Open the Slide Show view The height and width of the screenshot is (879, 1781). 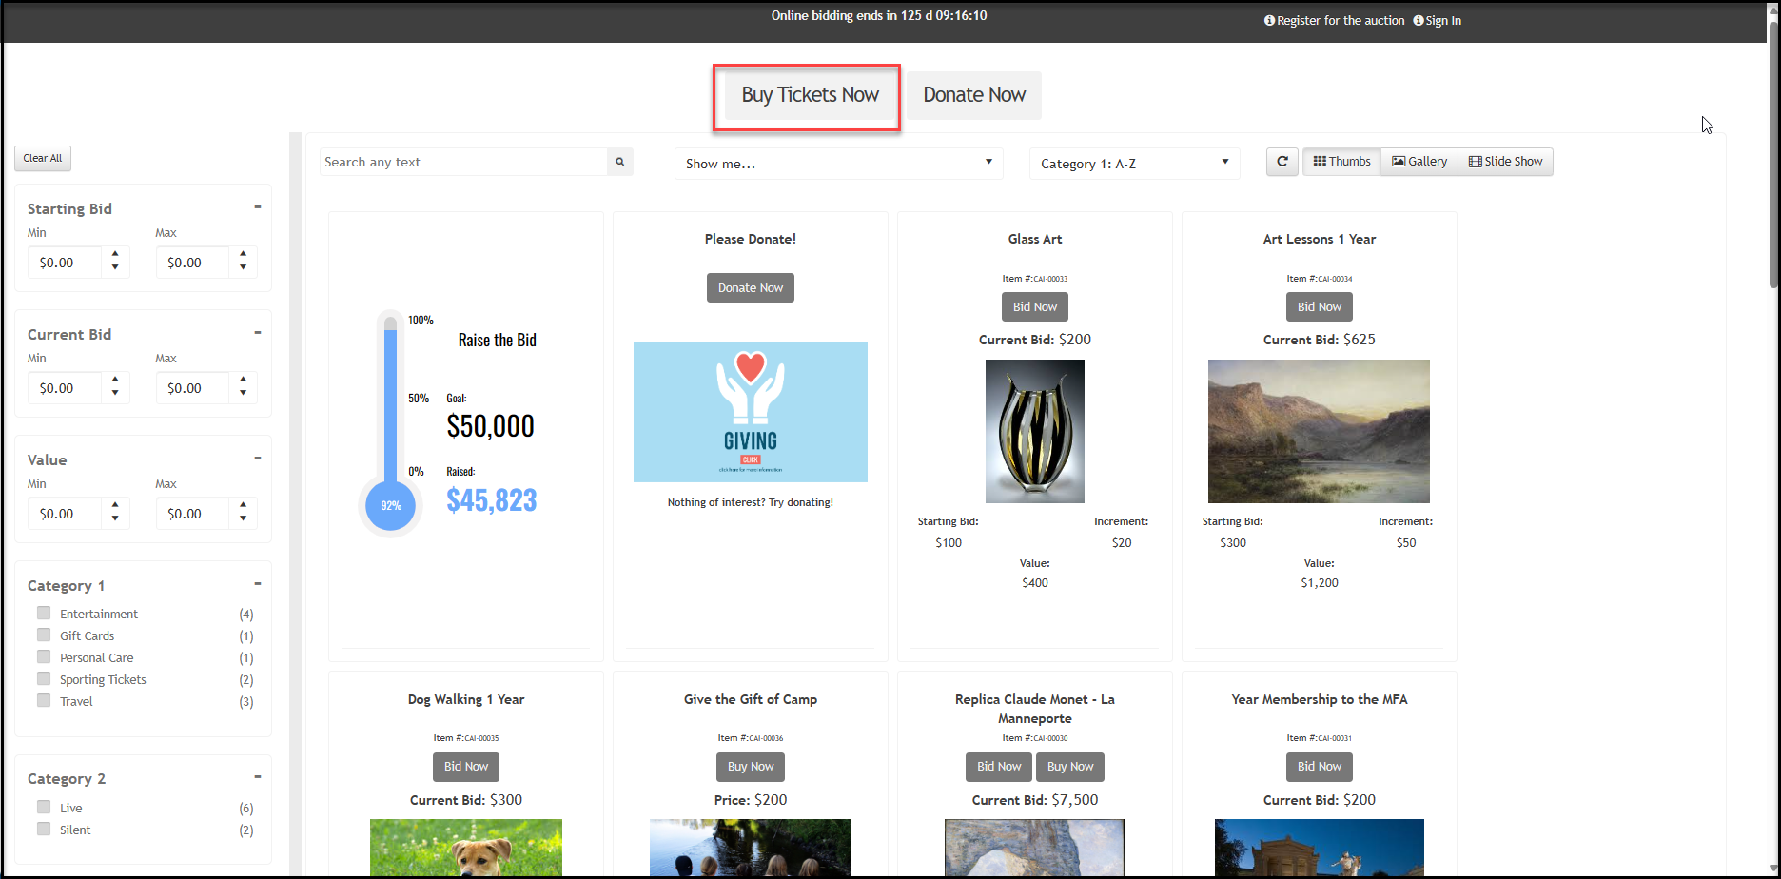[x=1505, y=162]
